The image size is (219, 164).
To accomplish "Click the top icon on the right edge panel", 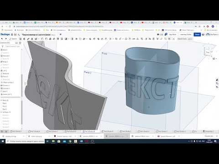I will [217, 80].
